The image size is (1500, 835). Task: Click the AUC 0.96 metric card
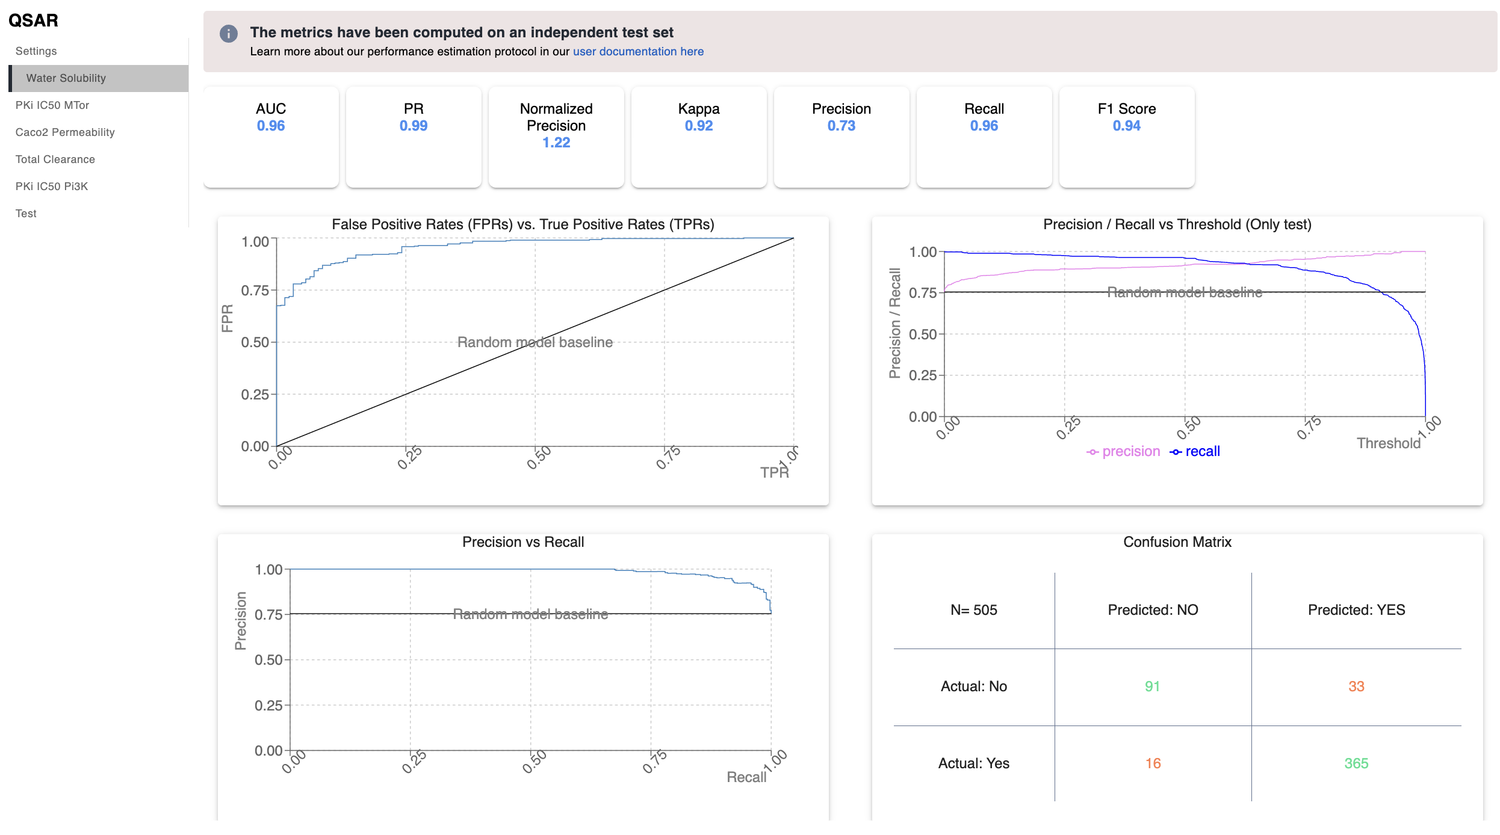click(271, 137)
